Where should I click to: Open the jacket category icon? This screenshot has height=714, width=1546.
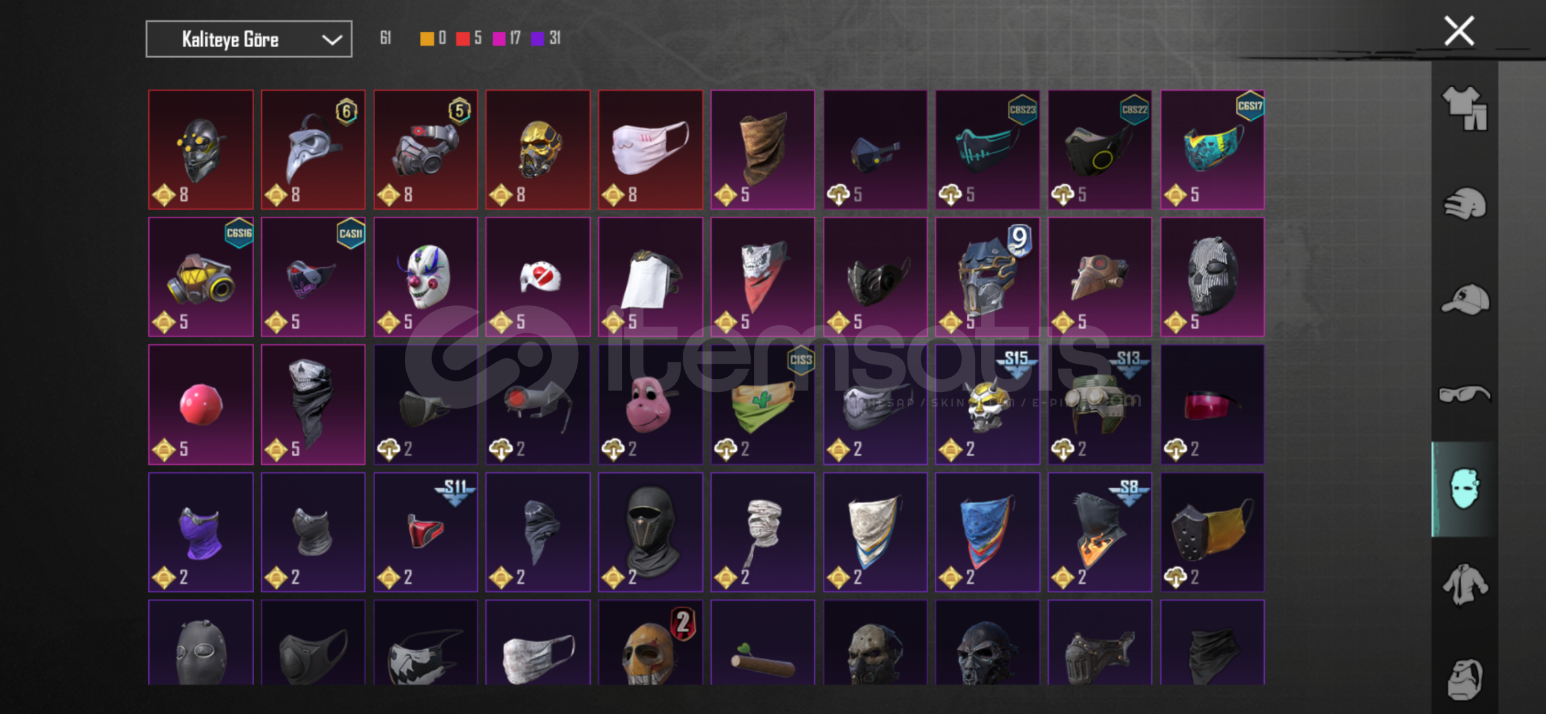tap(1465, 584)
